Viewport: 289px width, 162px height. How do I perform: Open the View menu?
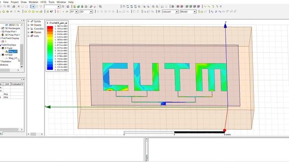6,2
